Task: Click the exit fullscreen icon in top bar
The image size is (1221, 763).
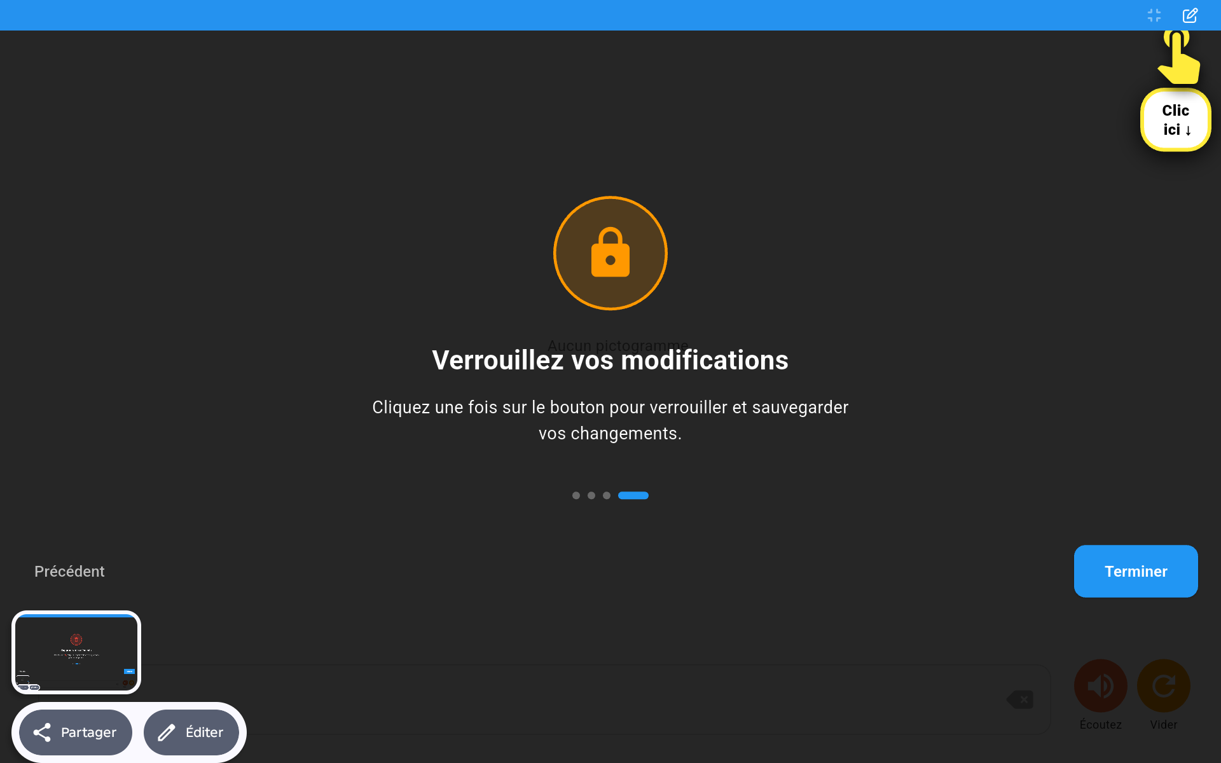Action: [x=1154, y=15]
